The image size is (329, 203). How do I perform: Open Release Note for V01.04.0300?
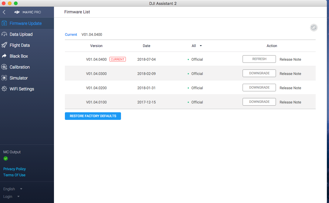coord(290,74)
